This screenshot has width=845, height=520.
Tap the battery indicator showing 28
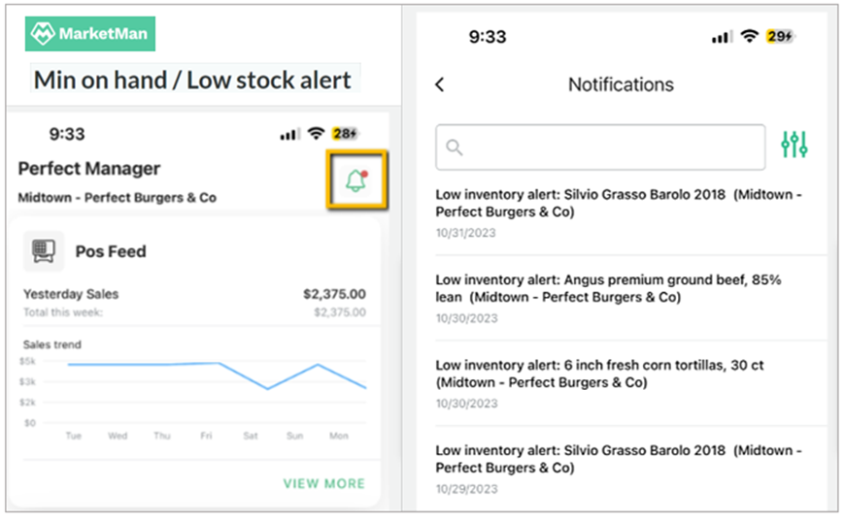point(345,134)
